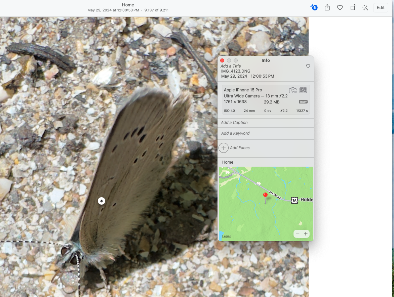The image size is (394, 297).
Task: Zoom in the Info map
Action: [306, 234]
